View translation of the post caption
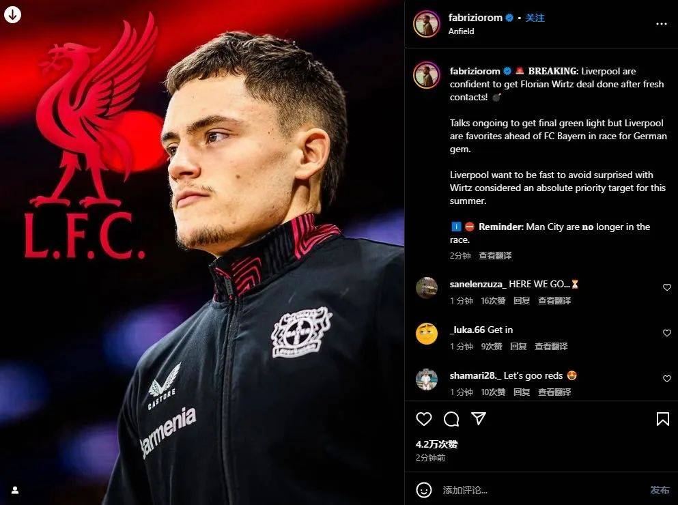Screen dimensions: 678x505 (x=495, y=255)
